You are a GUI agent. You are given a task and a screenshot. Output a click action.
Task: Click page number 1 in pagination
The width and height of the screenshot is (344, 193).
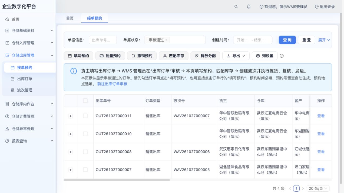(x=296, y=188)
